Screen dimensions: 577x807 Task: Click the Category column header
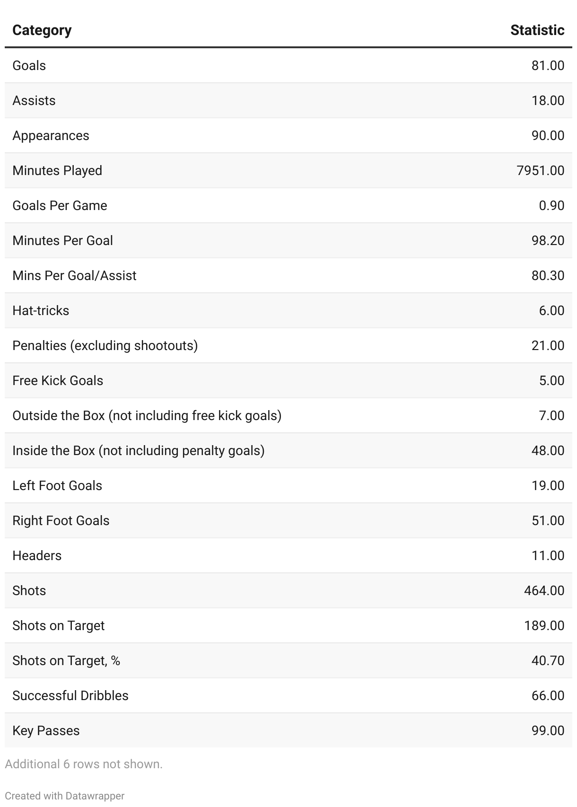tap(42, 30)
